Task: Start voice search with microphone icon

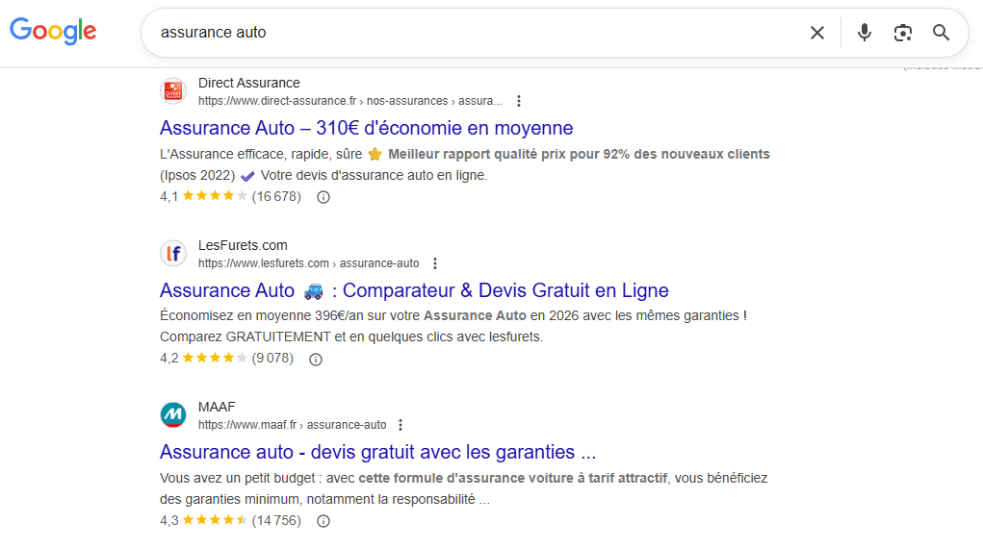Action: [864, 33]
